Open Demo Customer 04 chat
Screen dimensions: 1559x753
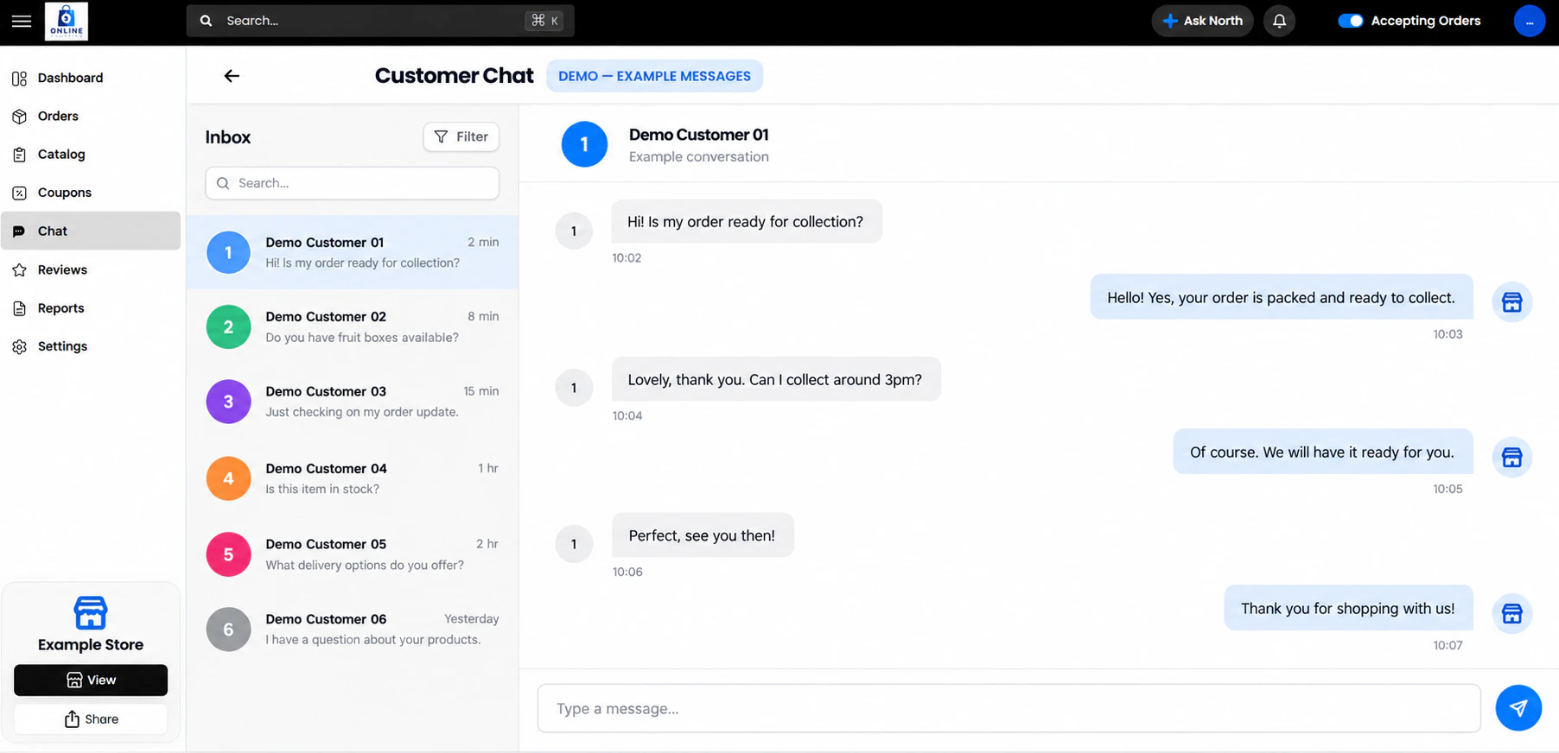[x=353, y=478]
